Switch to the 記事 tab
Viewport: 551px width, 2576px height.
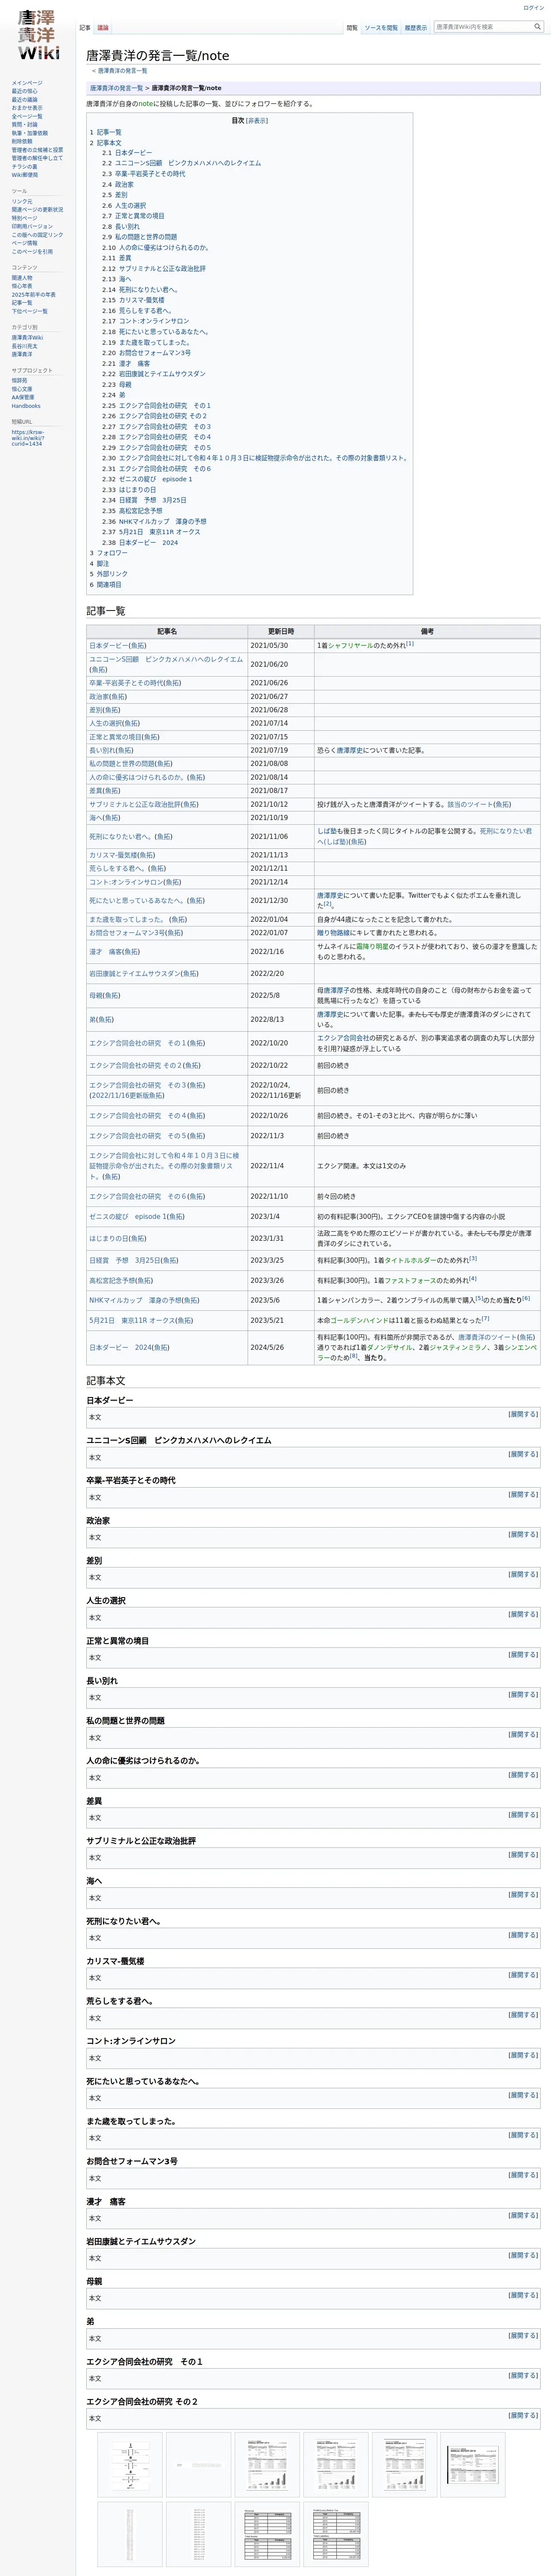pos(85,28)
